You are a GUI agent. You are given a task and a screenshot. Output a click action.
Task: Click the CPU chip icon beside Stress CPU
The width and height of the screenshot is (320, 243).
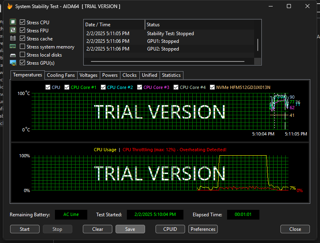[13, 22]
